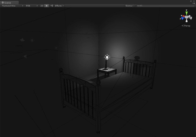This screenshot has width=196, height=137.
Task: Click the Persp projection label
Action: coord(186,25)
